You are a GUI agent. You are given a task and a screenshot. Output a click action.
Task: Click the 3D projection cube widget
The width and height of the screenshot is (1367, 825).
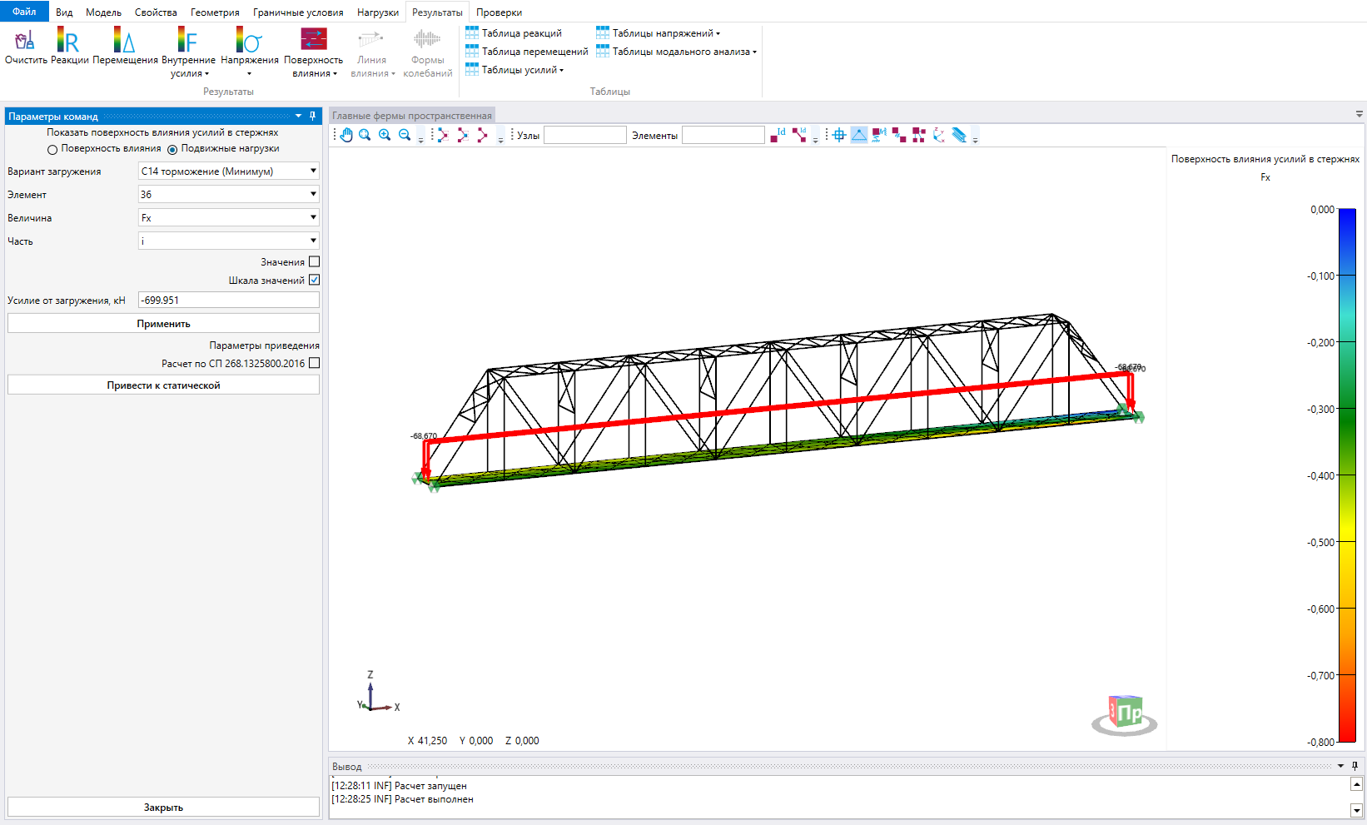1125,715
